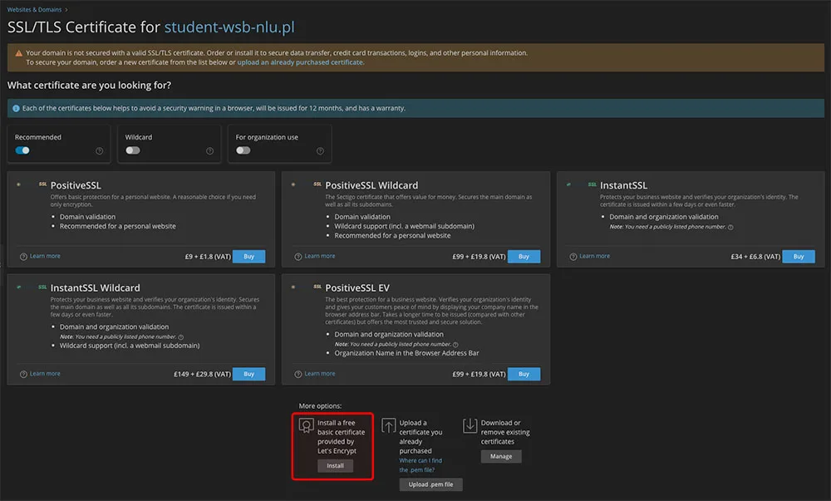Click the upload arrow certificate icon
Screen dimensions: 831x501
click(x=388, y=425)
